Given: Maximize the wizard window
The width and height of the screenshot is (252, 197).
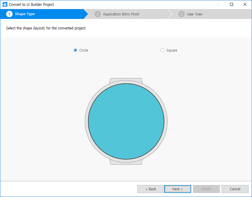Looking at the screenshot, I should 231,5.
